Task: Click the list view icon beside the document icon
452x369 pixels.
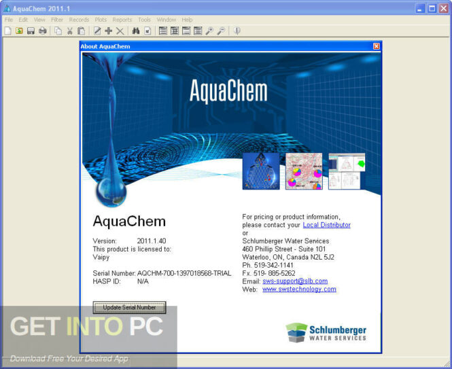Action: pos(163,31)
